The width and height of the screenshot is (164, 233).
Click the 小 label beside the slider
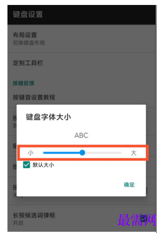coord(31,153)
